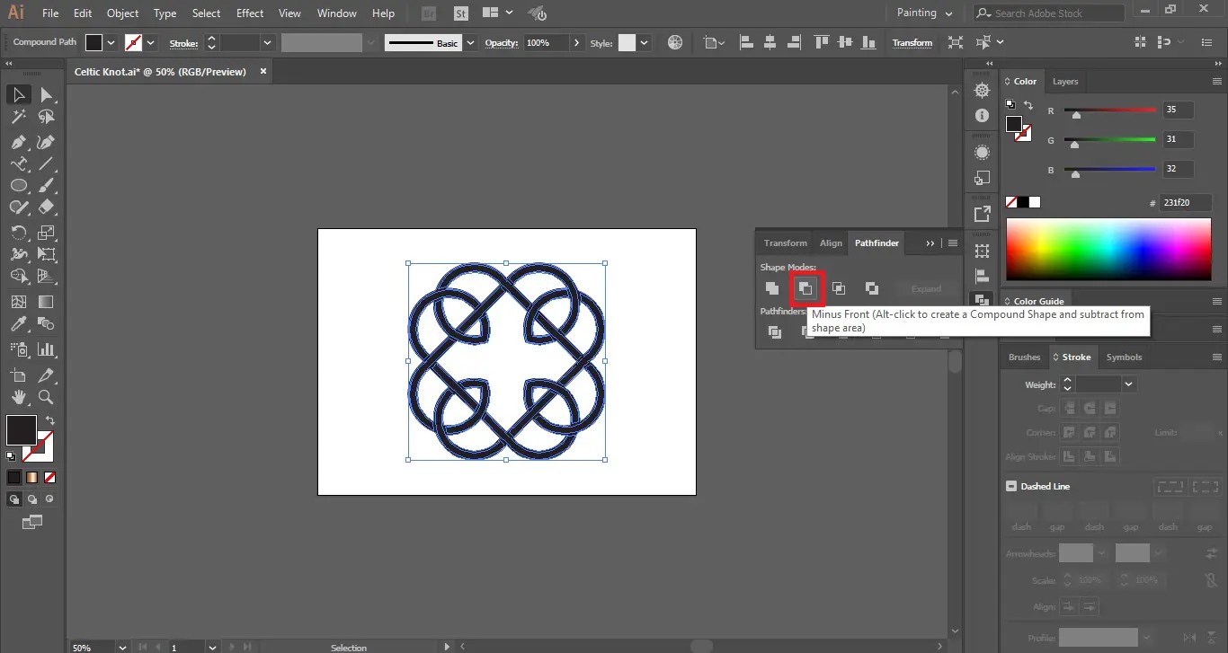
Task: Click the Unite shape mode icon
Action: click(x=772, y=288)
